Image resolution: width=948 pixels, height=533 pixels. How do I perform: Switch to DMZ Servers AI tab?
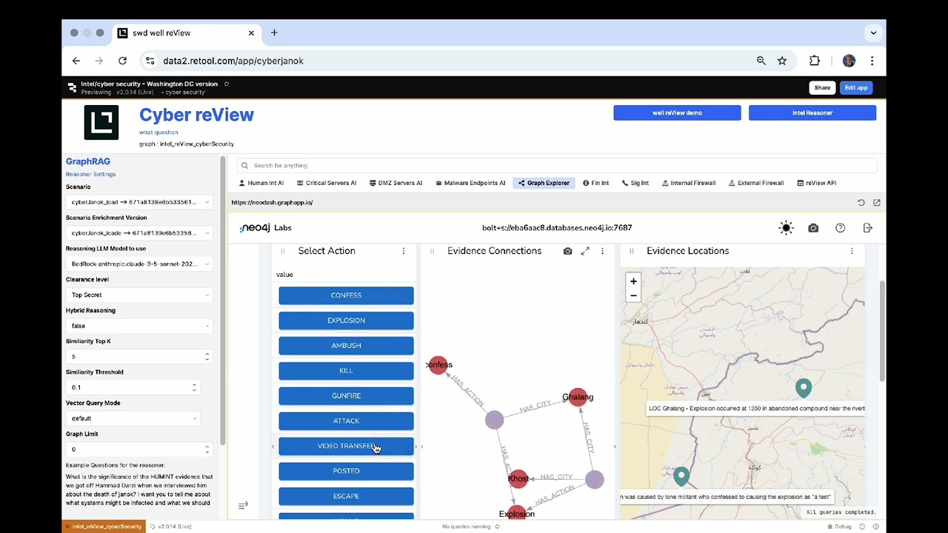(x=395, y=183)
